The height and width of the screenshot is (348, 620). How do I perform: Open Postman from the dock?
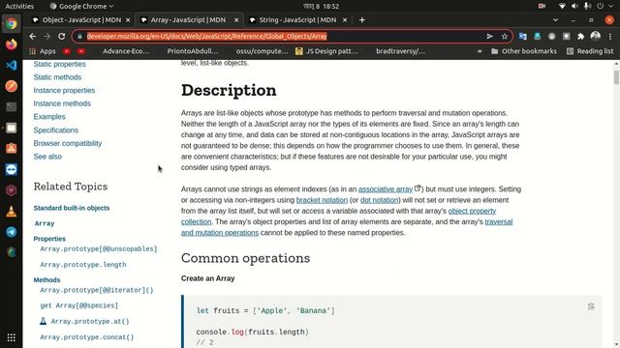click(x=11, y=86)
